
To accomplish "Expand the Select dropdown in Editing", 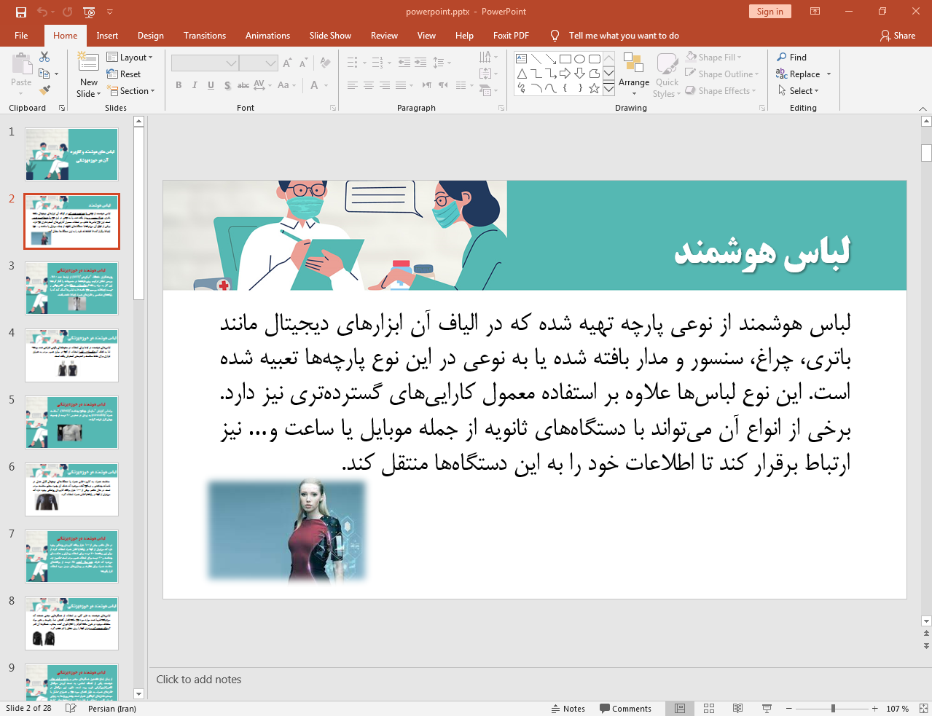I will tap(799, 91).
